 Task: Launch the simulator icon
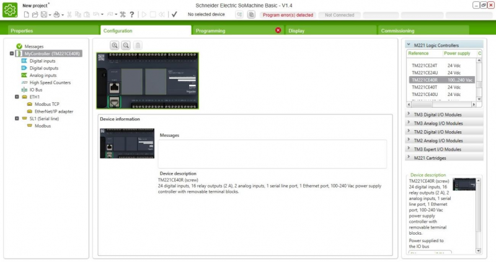click(x=251, y=14)
